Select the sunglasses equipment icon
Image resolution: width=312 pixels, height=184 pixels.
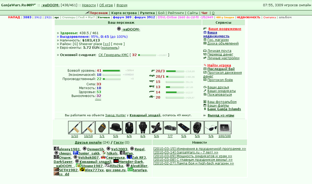click(211, 128)
